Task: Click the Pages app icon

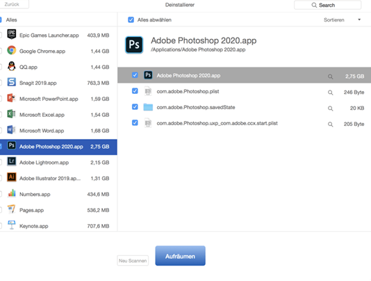Action: click(12, 209)
